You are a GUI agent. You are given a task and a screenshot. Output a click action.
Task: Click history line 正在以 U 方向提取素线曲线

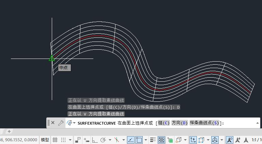click(x=96, y=100)
